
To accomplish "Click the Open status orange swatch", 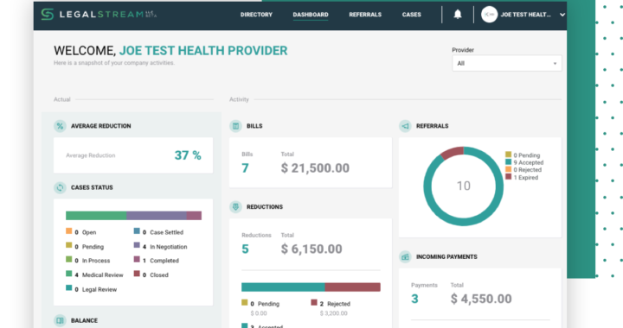I will tap(68, 231).
